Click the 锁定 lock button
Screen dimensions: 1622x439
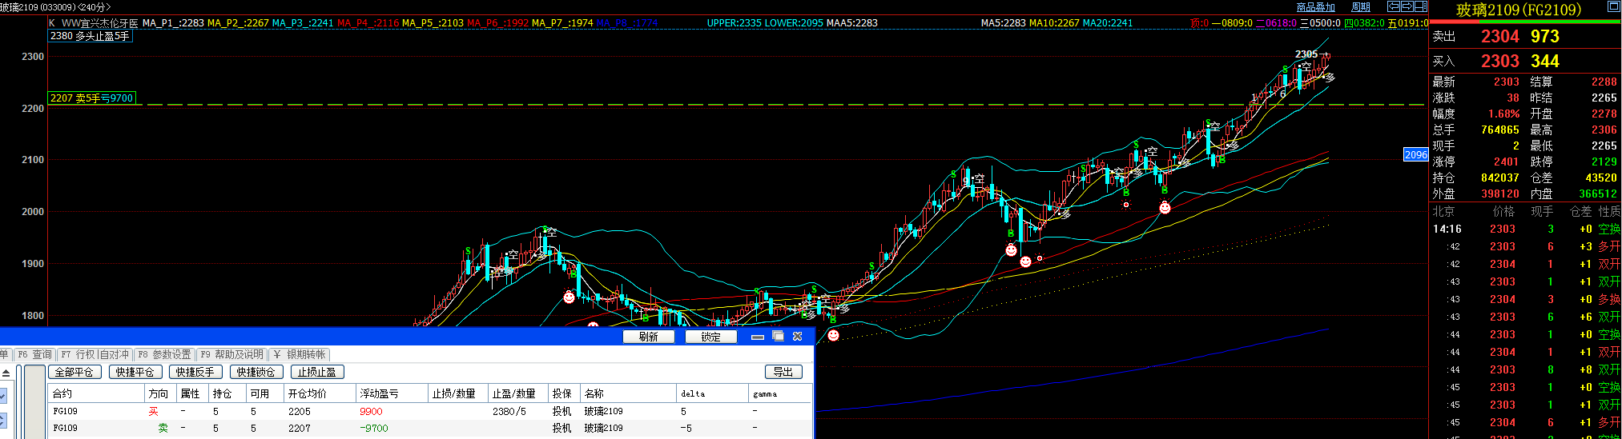point(711,337)
